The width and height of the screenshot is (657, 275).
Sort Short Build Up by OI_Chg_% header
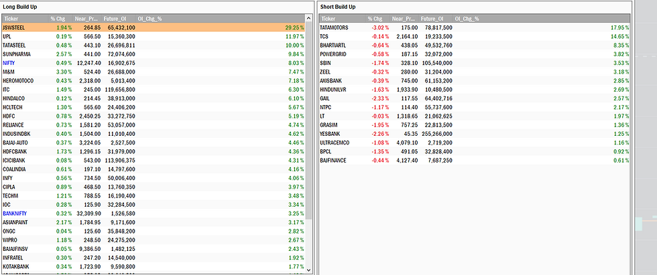click(542, 18)
